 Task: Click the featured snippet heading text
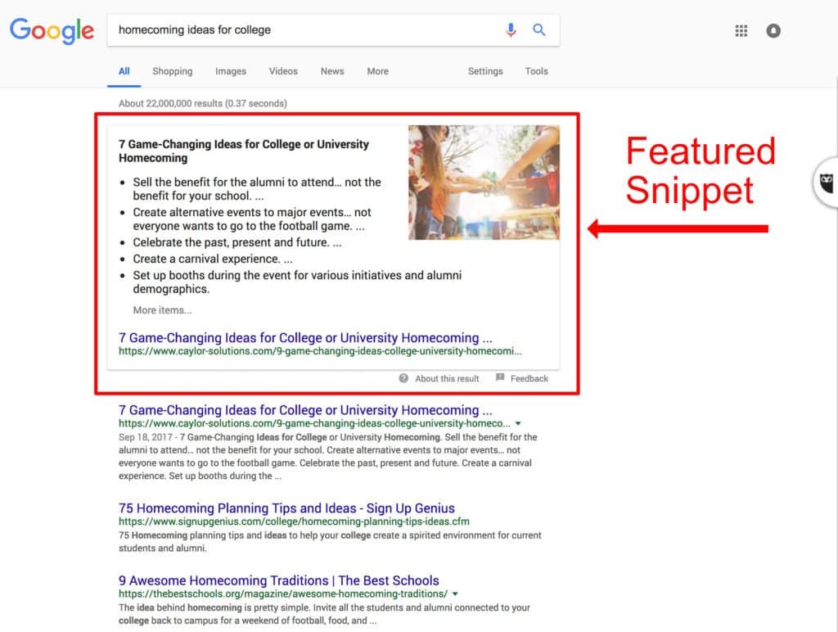244,151
